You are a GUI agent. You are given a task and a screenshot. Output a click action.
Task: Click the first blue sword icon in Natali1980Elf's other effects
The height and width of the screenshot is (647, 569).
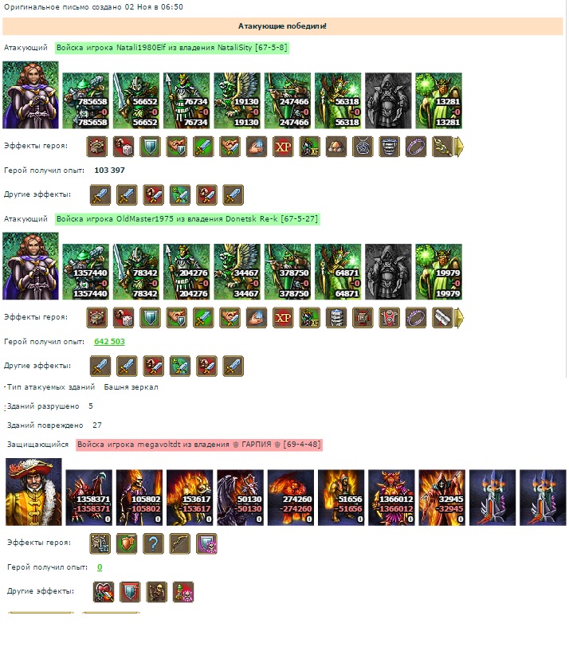click(x=100, y=195)
